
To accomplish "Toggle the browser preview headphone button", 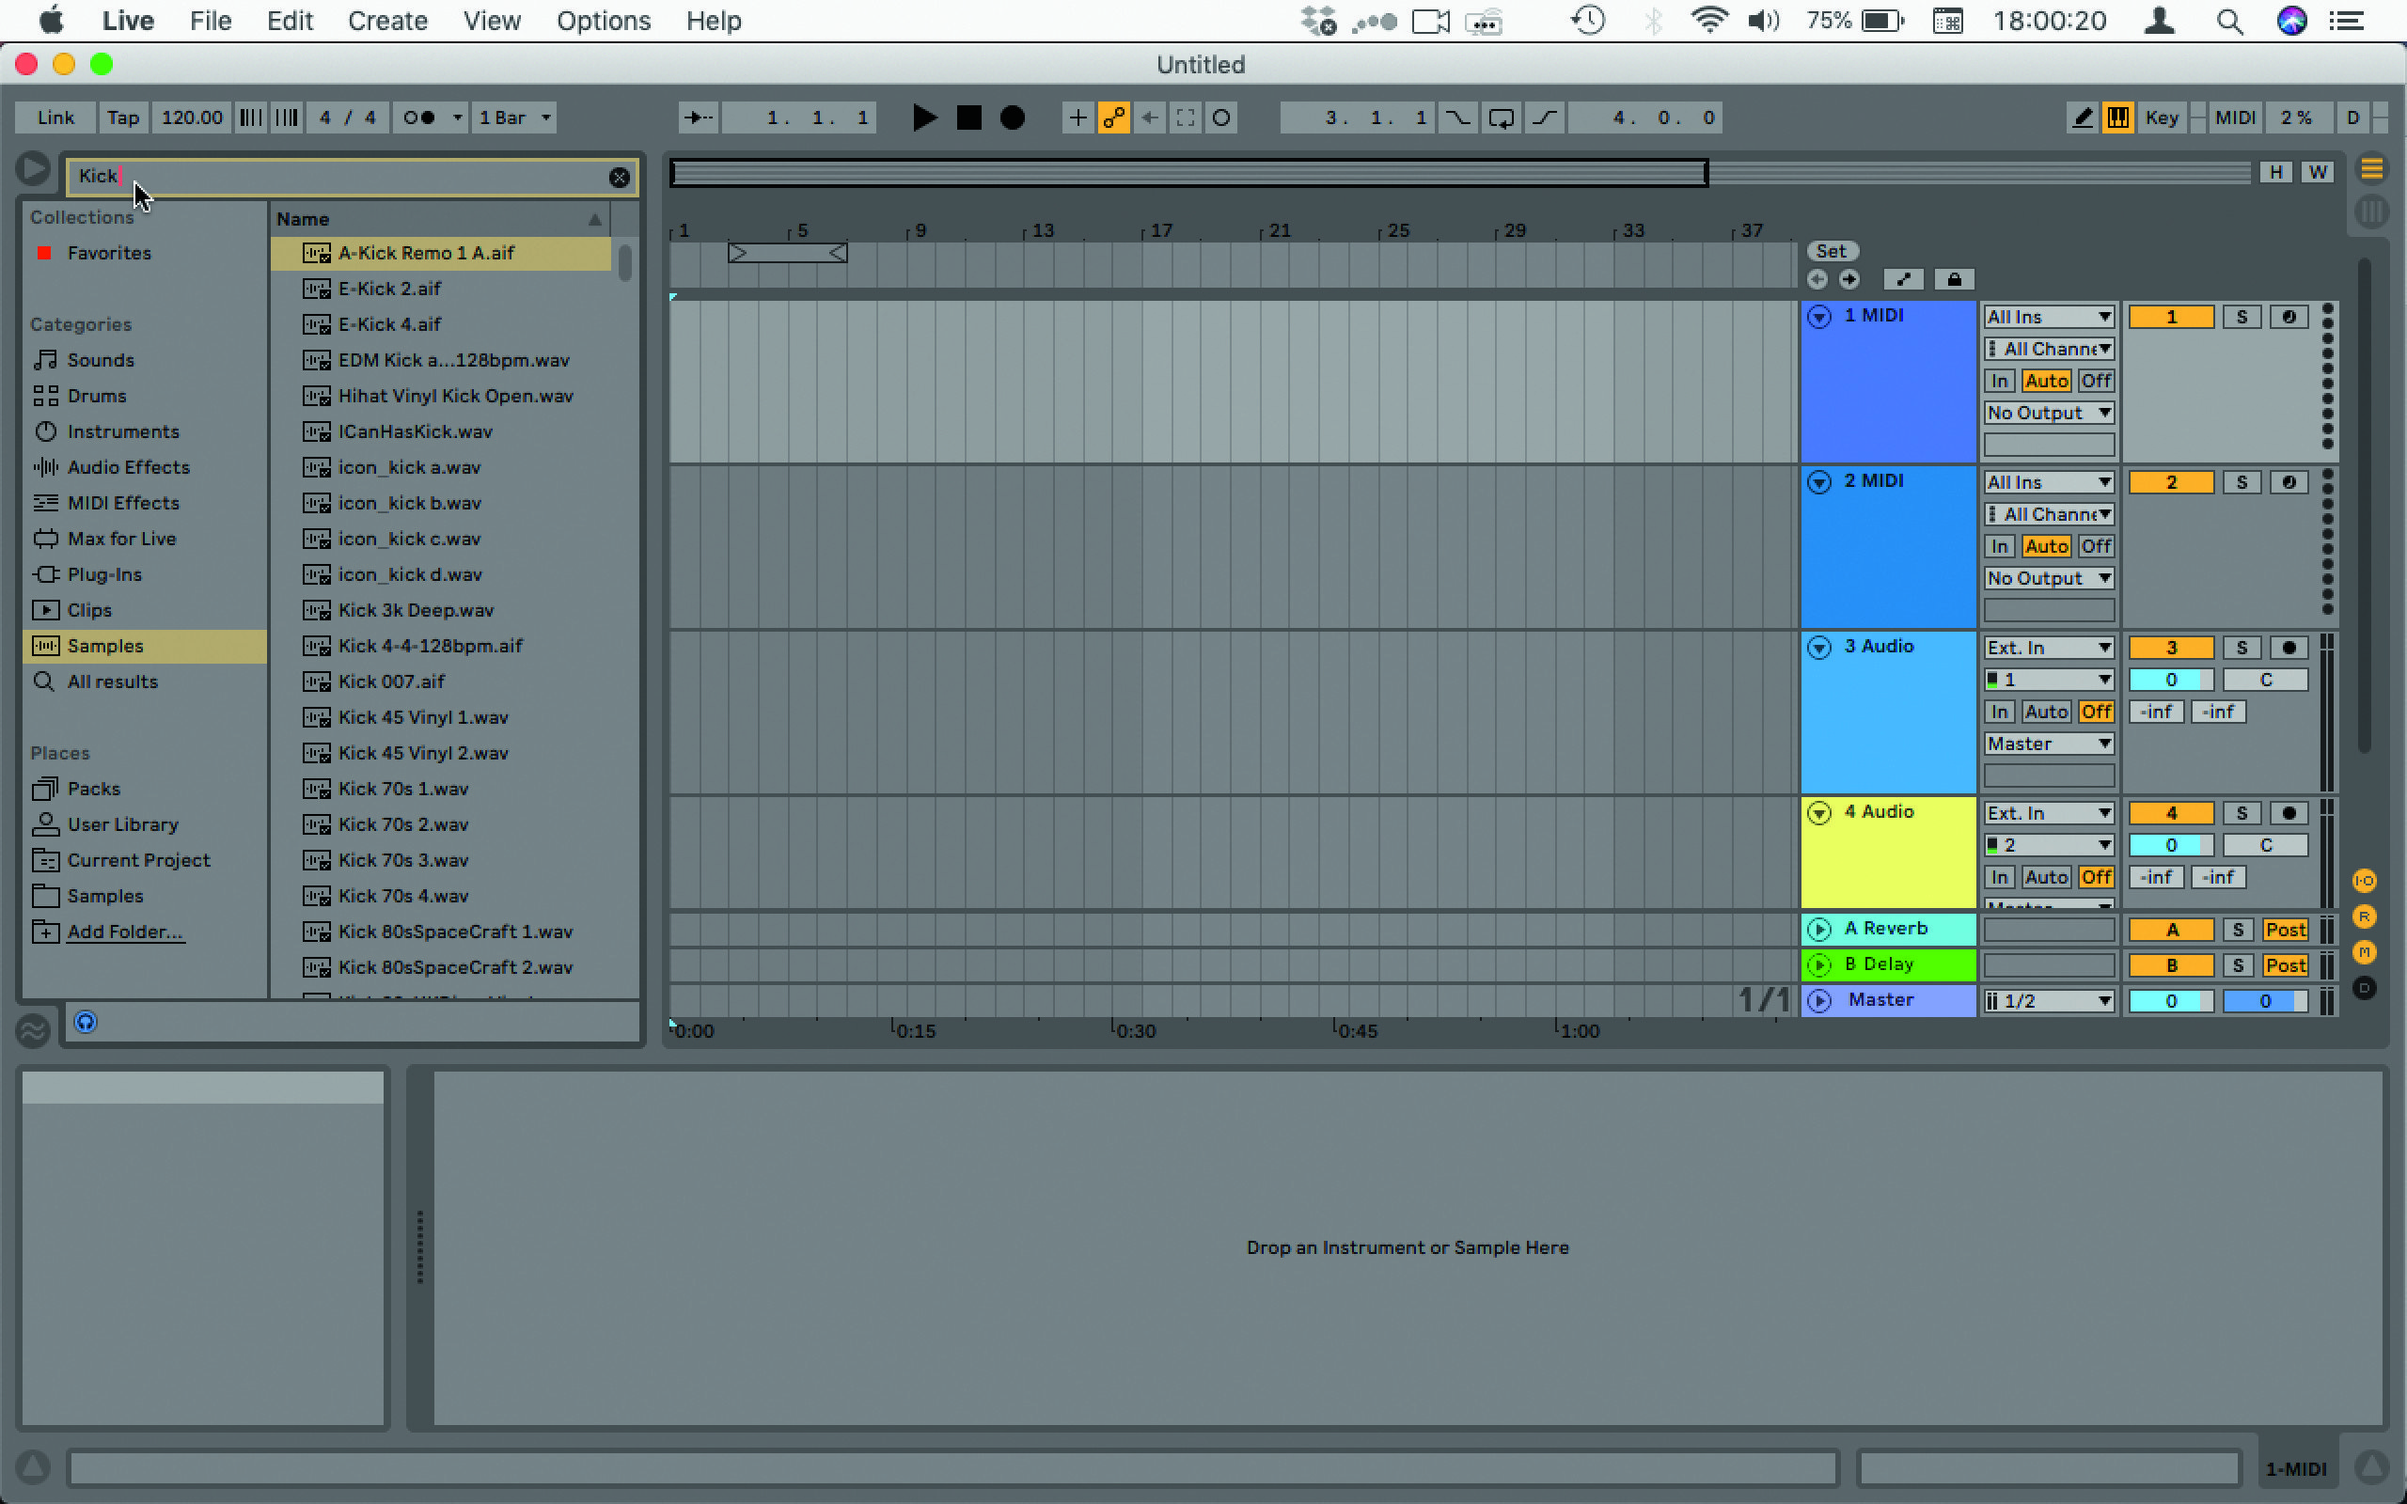I will click(86, 1022).
